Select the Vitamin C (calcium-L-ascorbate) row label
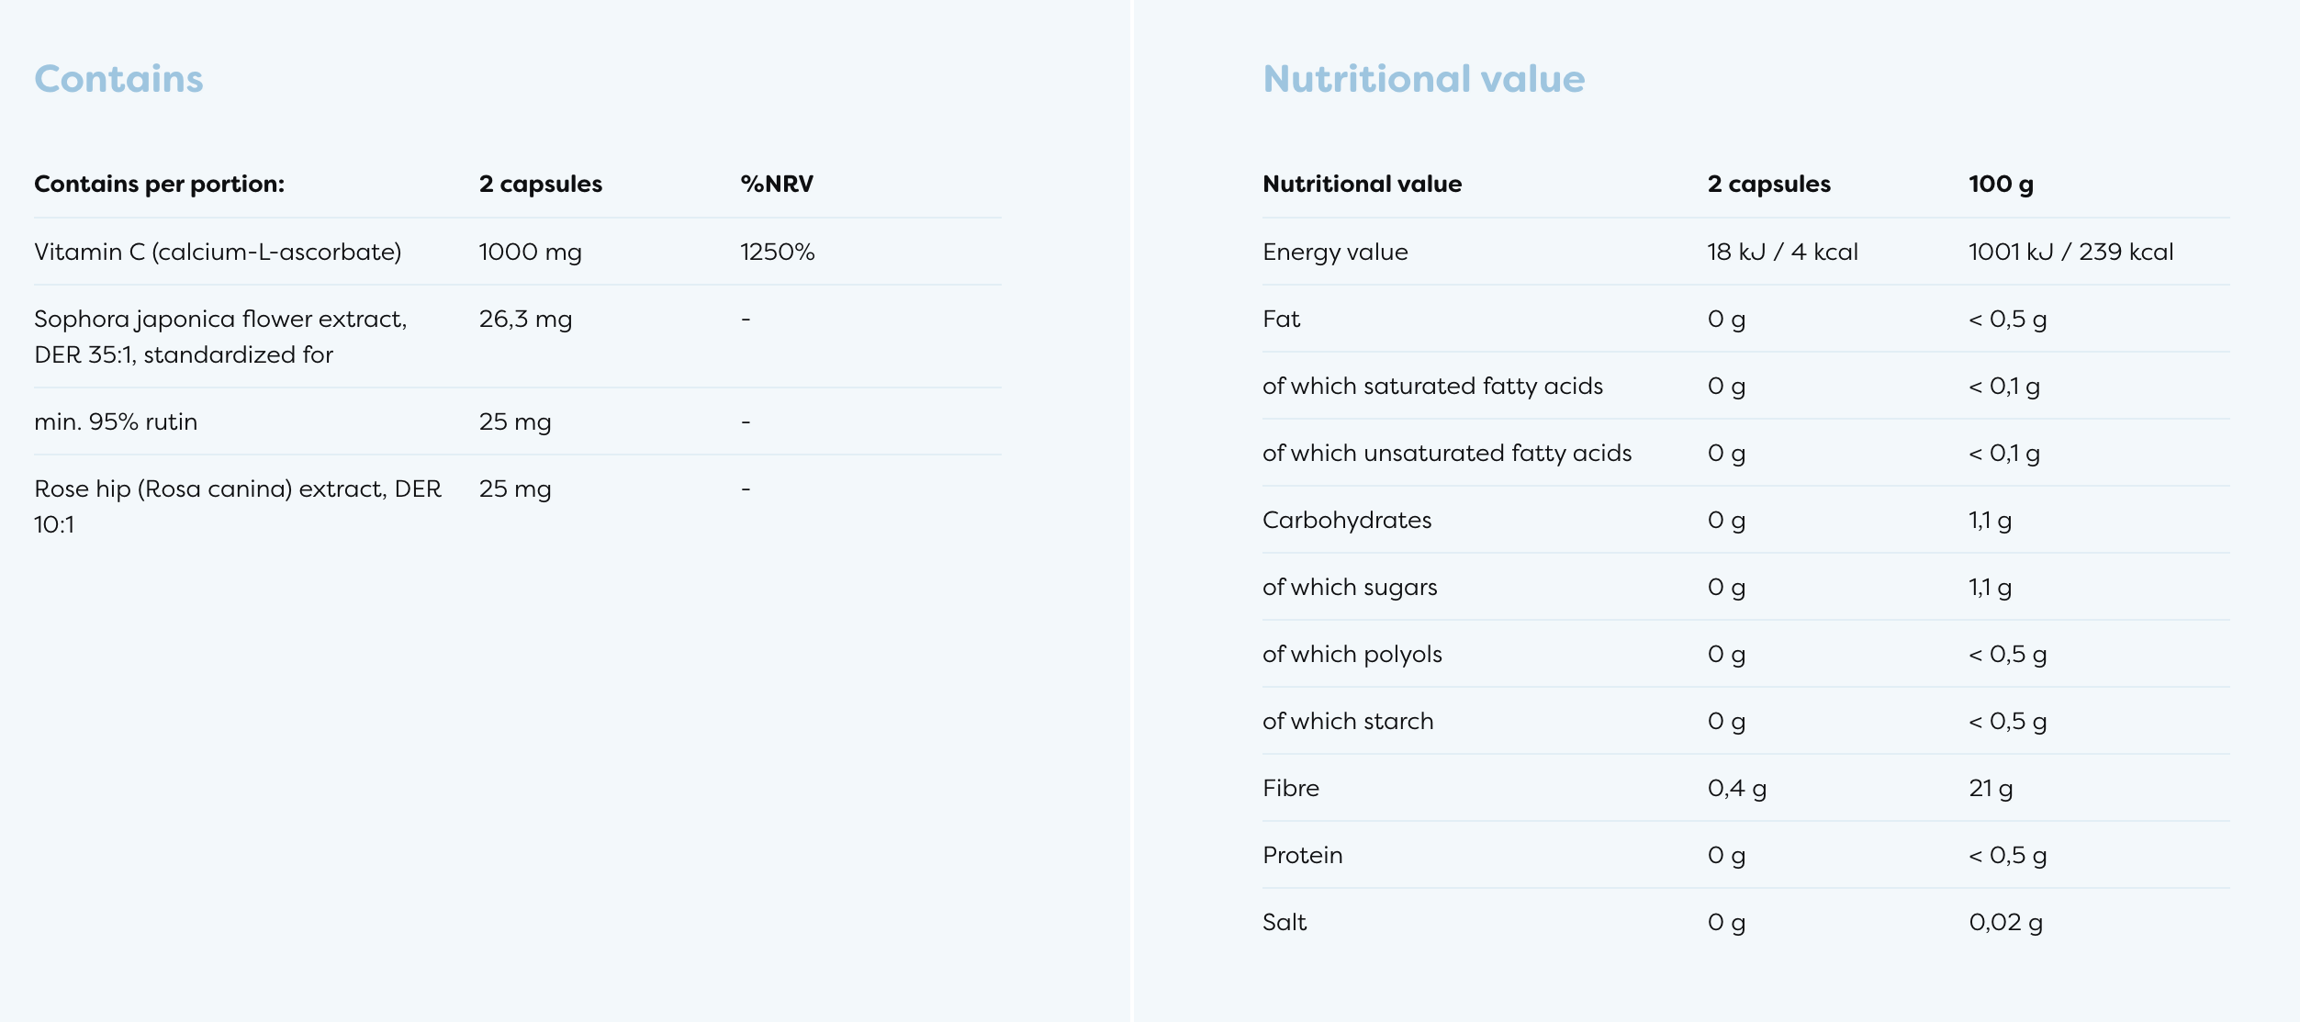Image resolution: width=2300 pixels, height=1022 pixels. point(218,252)
